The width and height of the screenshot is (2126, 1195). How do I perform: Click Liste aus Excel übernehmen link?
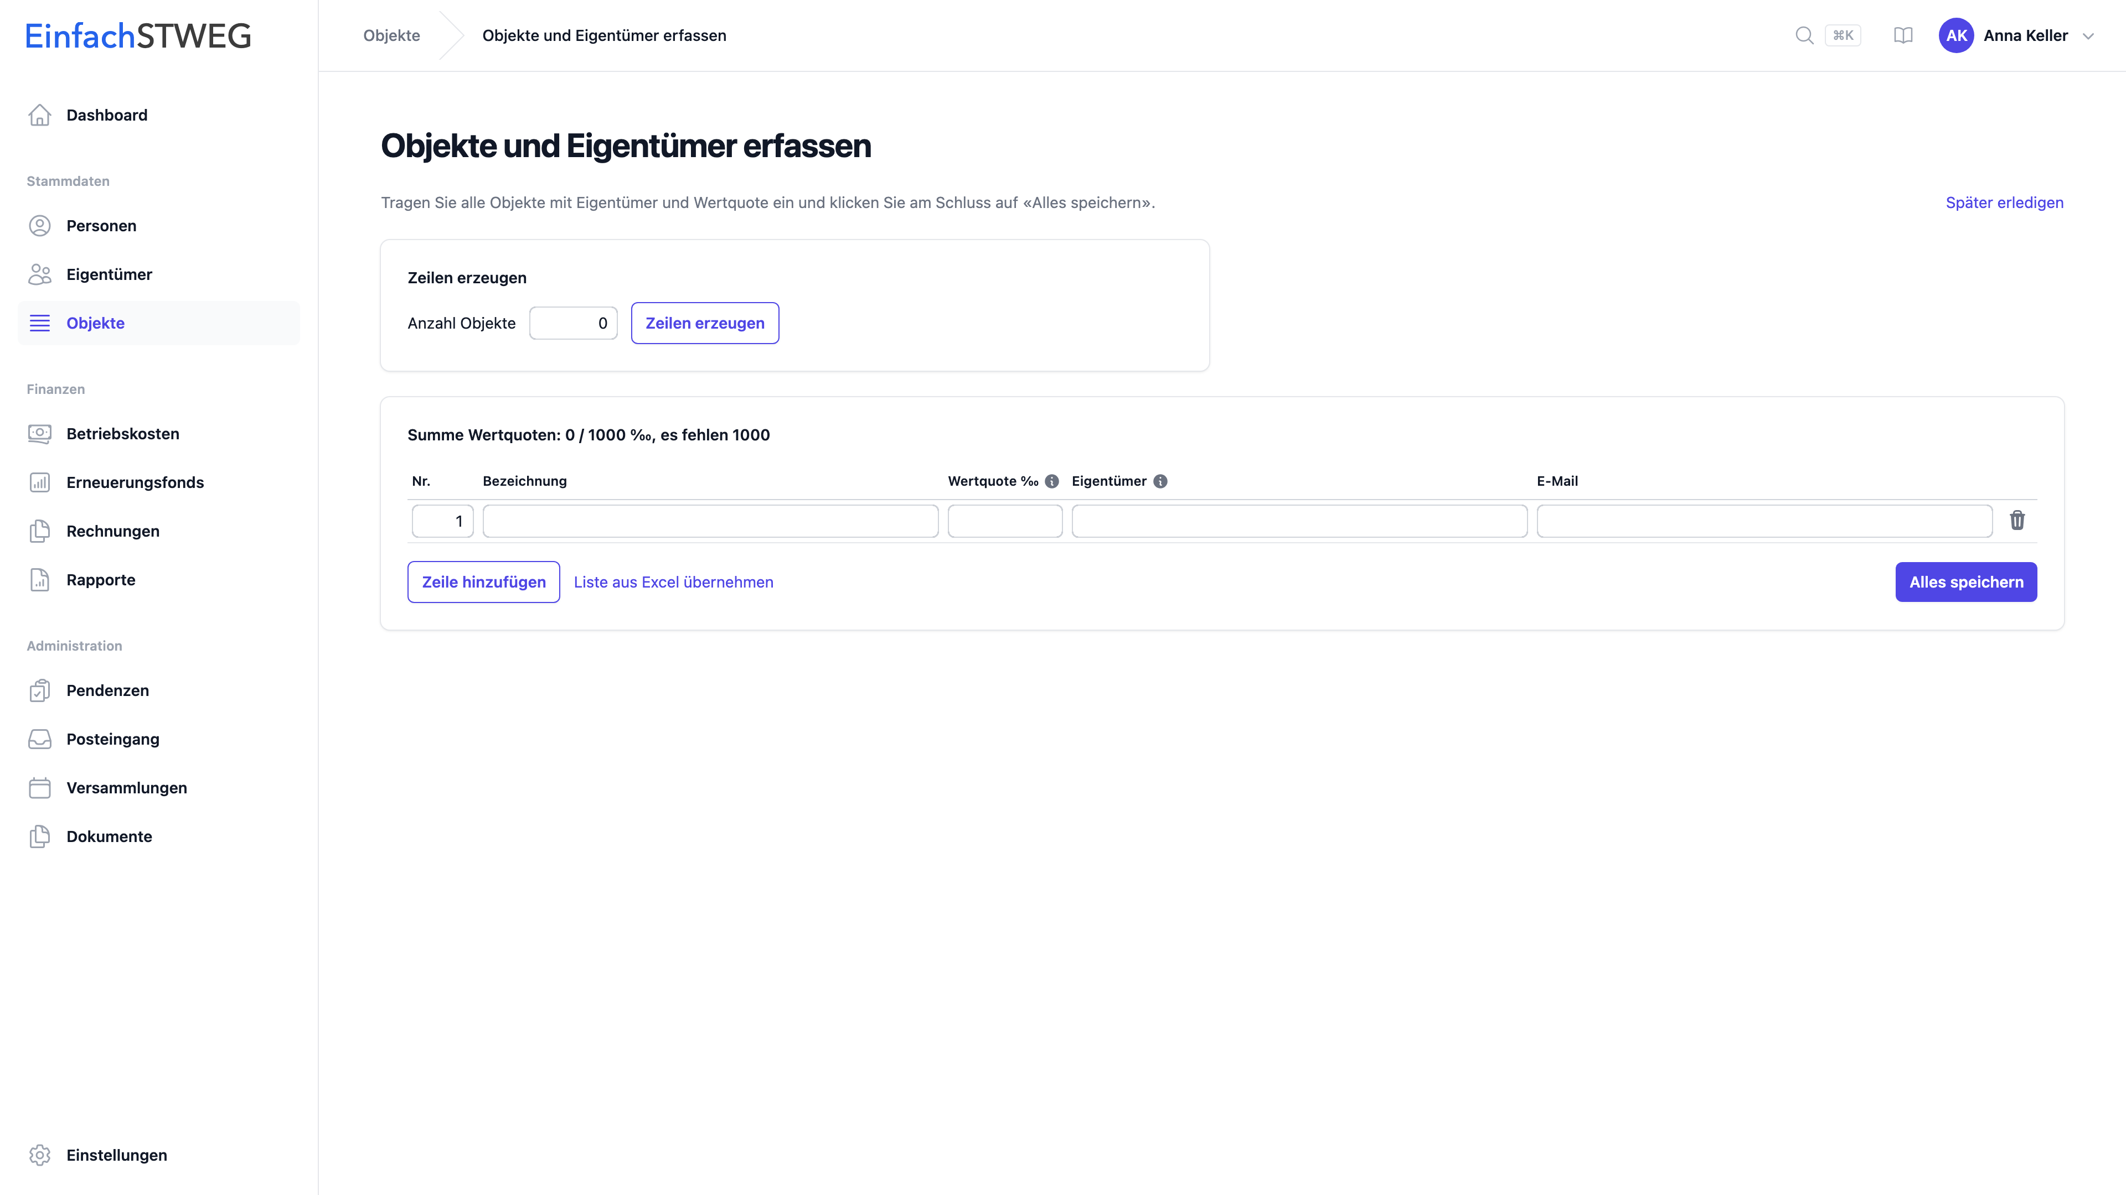673,581
